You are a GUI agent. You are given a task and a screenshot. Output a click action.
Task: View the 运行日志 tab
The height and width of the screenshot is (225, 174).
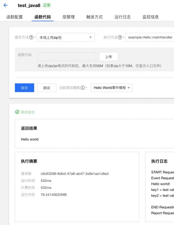coord(122,17)
